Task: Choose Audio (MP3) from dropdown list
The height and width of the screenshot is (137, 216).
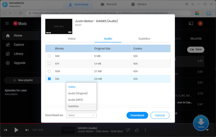Action: [75, 100]
